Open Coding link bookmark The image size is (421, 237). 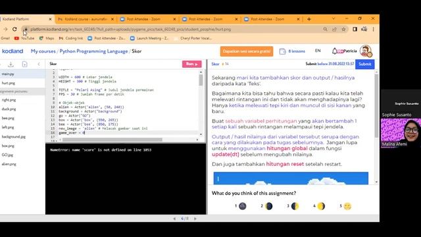[x=71, y=38]
